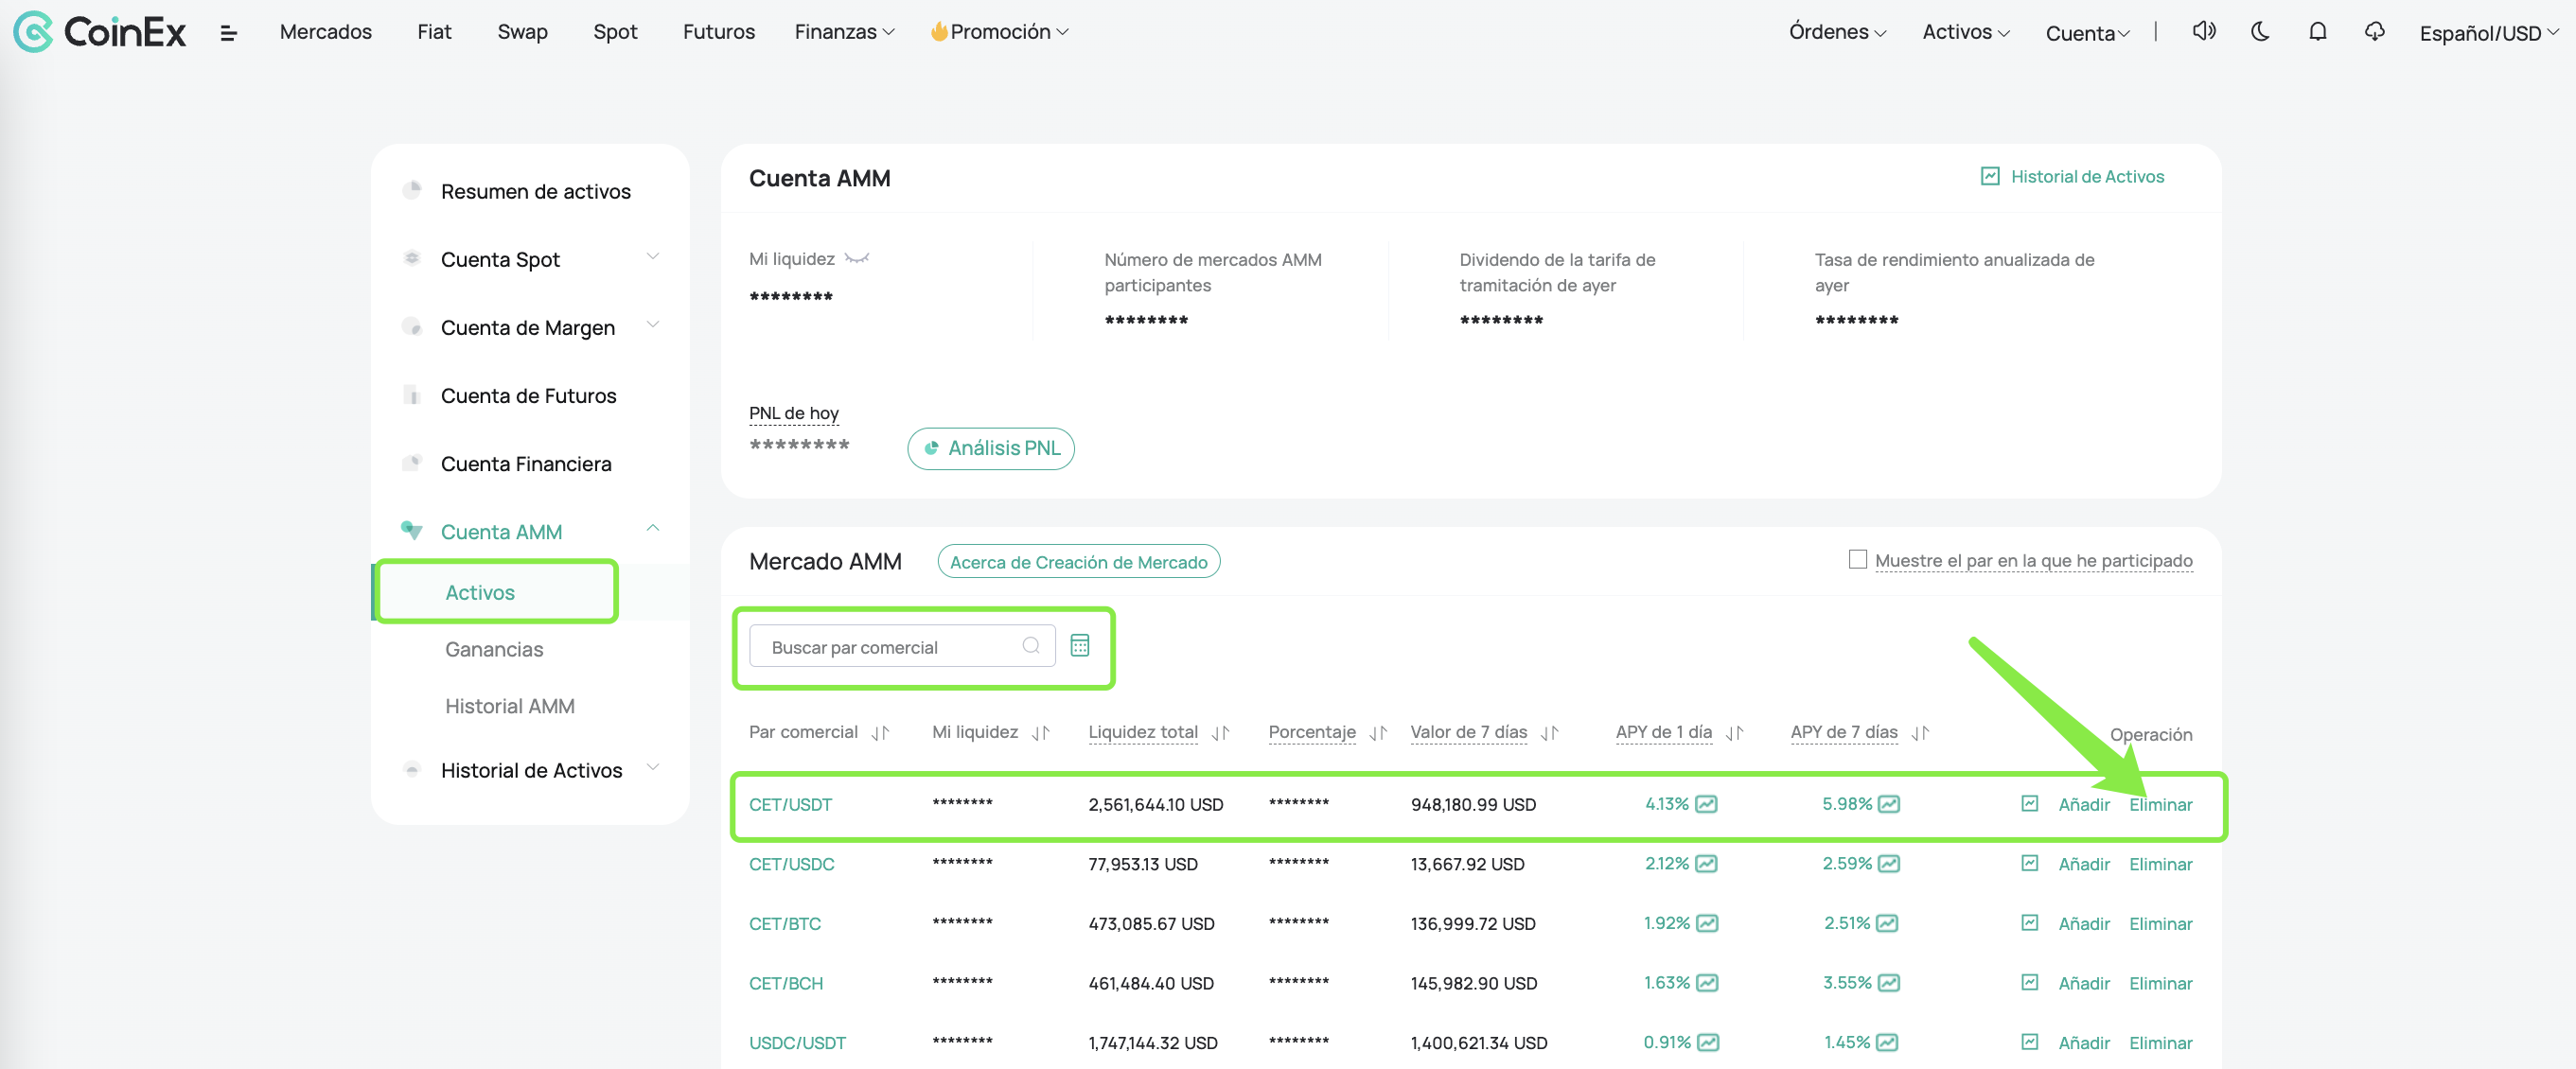Open notifications bell icon
The image size is (2576, 1069).
pos(2317,31)
